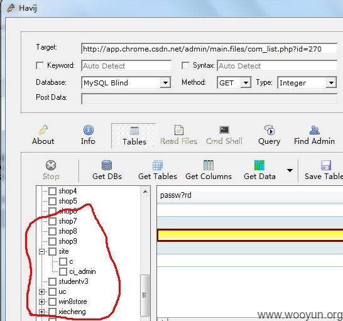Check the xiecheng database checkbox

[52, 312]
